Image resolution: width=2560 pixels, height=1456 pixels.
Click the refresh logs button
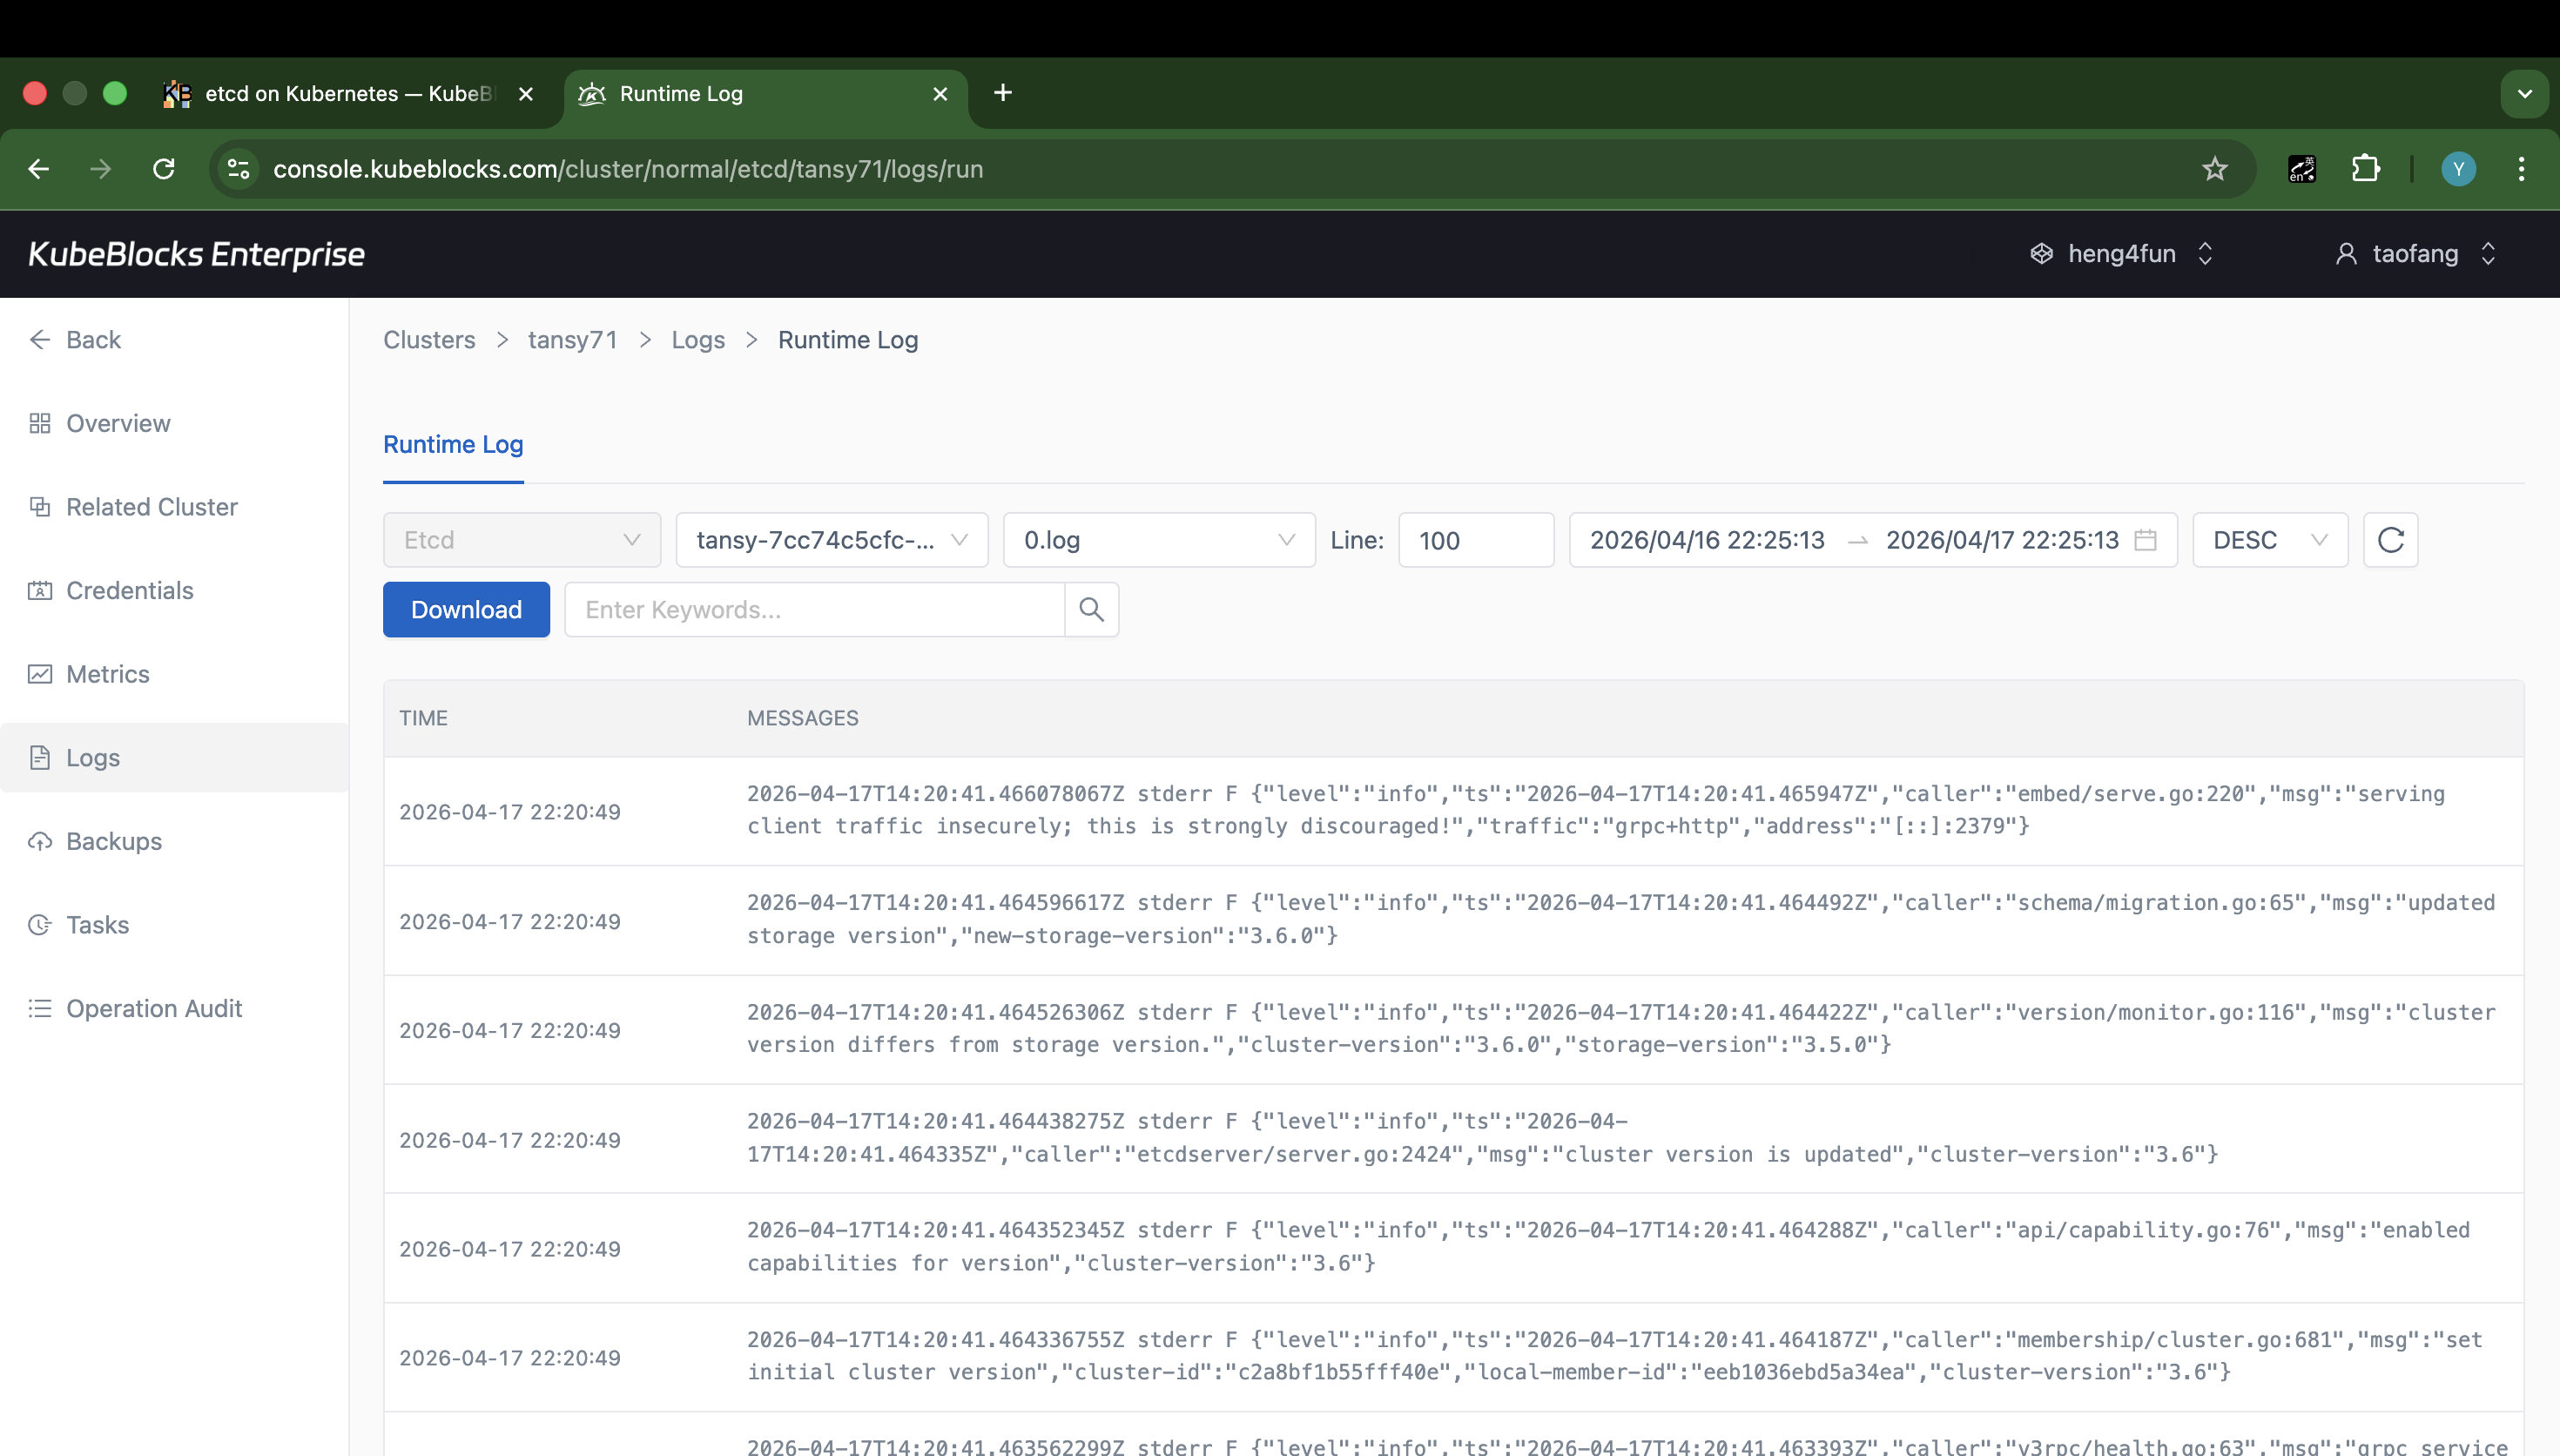[2390, 540]
